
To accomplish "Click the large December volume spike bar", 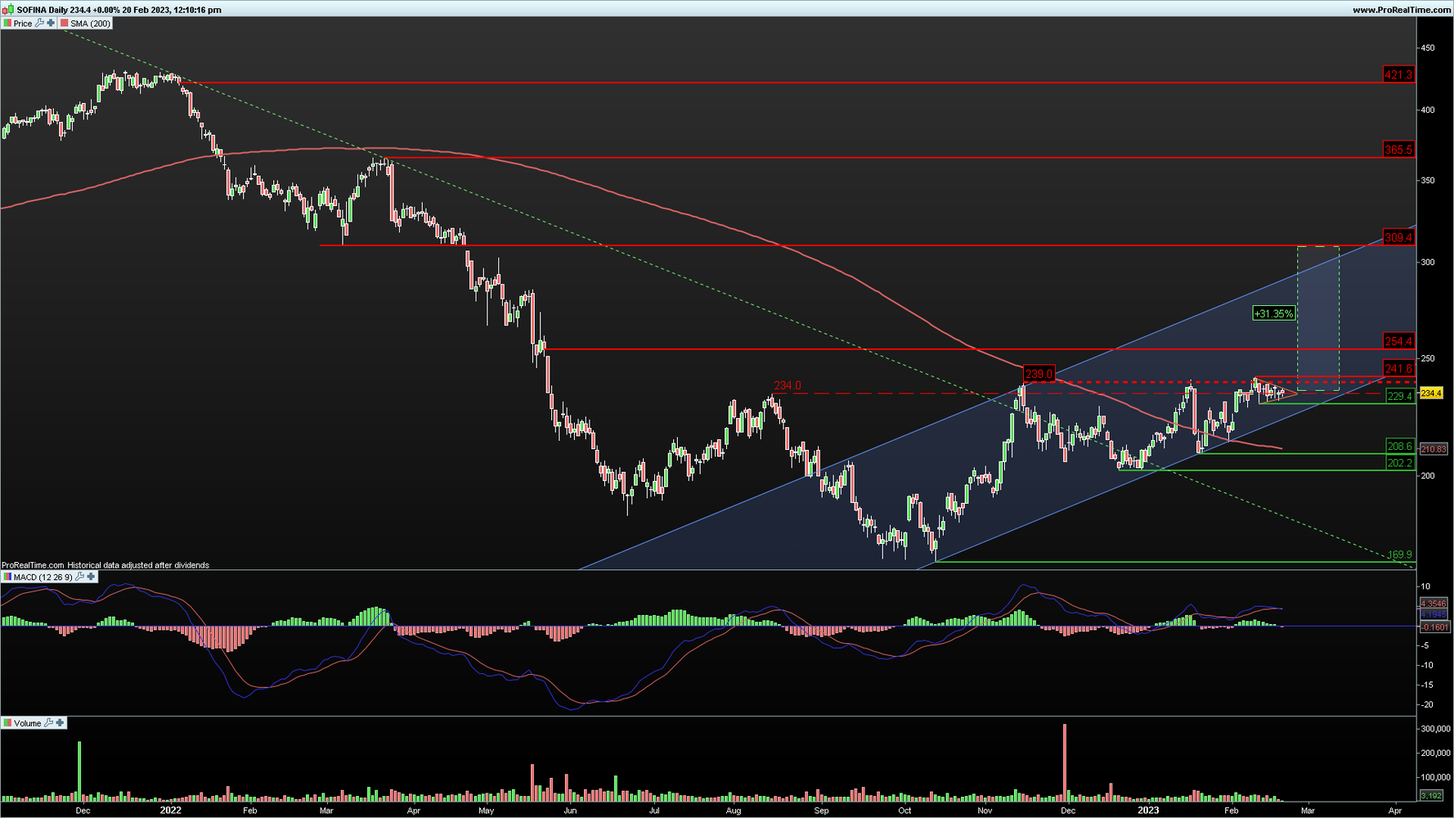I will click(1065, 762).
